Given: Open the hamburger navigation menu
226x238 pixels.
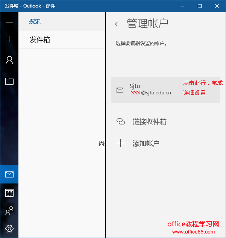Looking at the screenshot, I should click(x=9, y=21).
